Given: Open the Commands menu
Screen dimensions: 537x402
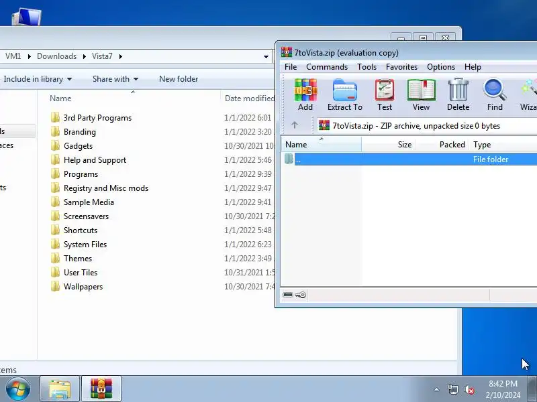Looking at the screenshot, I should [327, 67].
